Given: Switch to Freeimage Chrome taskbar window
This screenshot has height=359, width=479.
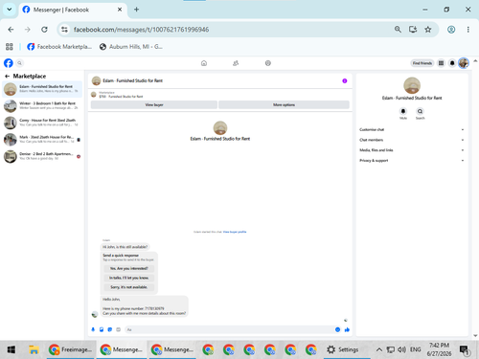Looking at the screenshot, I should (x=71, y=349).
